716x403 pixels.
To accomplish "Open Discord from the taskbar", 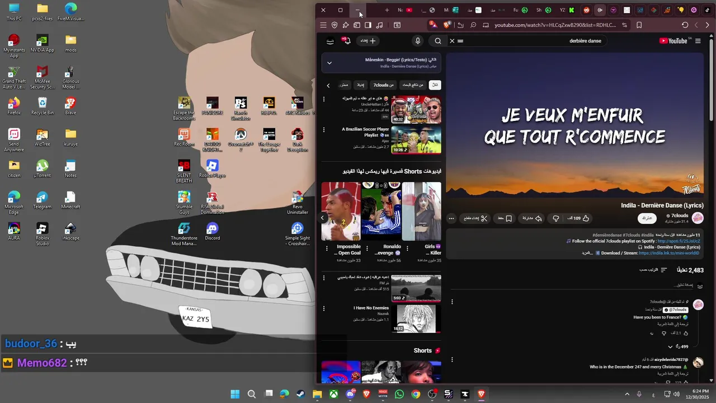I will point(350,394).
